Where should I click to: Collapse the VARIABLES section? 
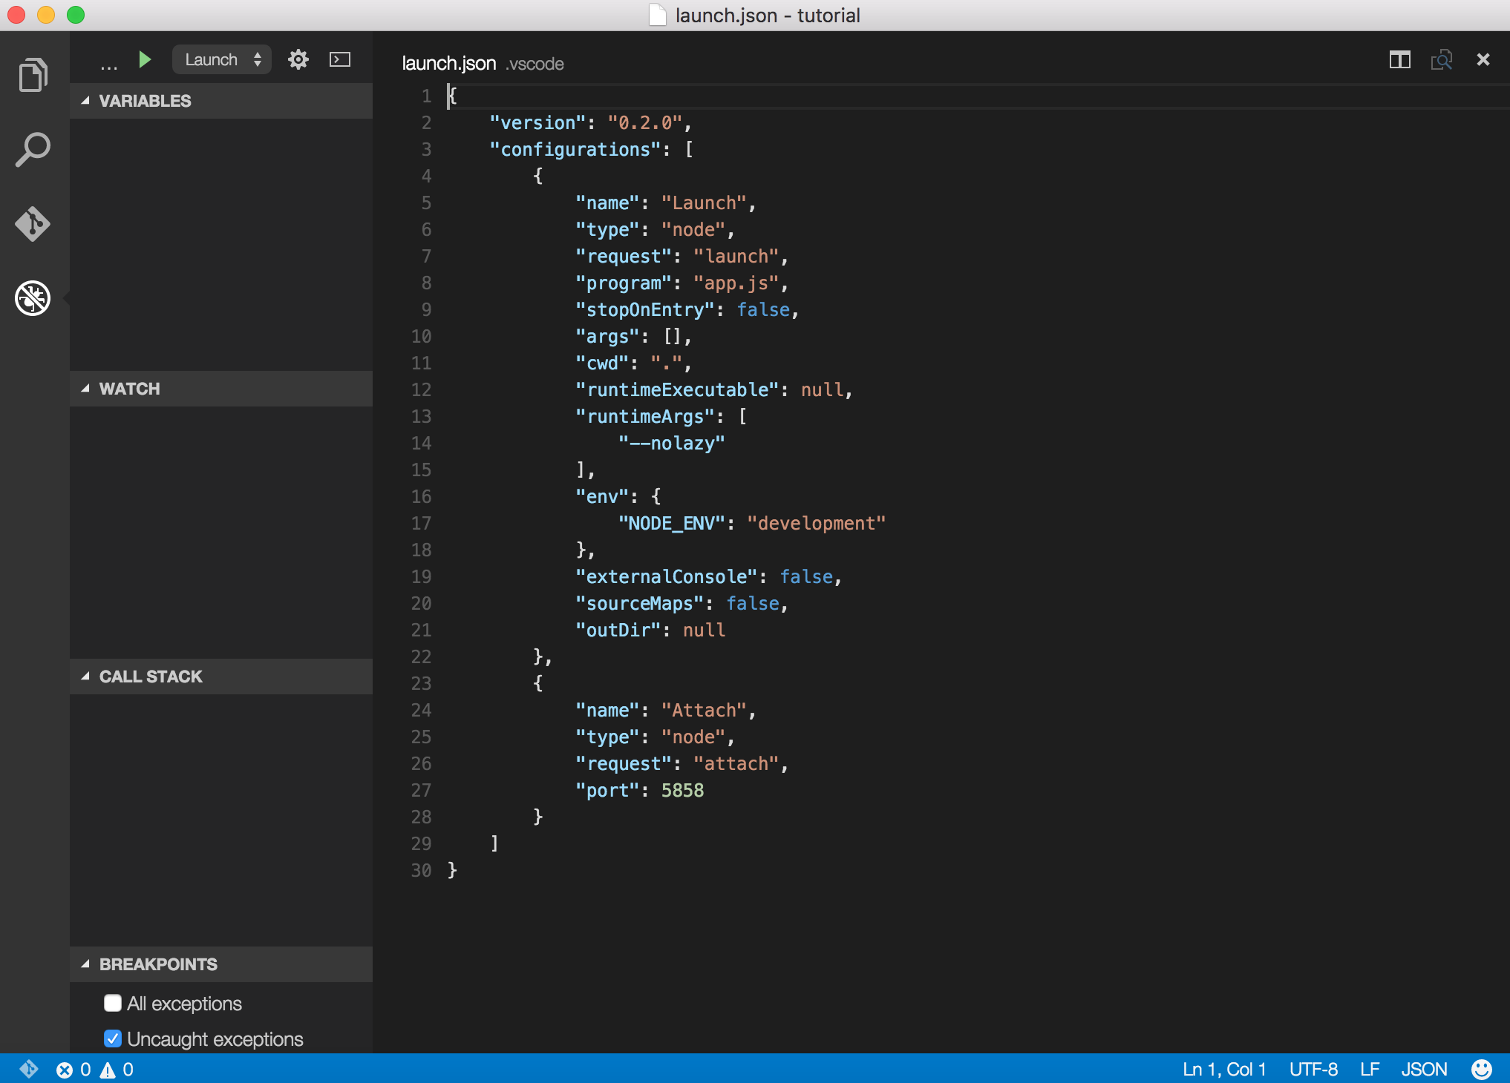(87, 100)
